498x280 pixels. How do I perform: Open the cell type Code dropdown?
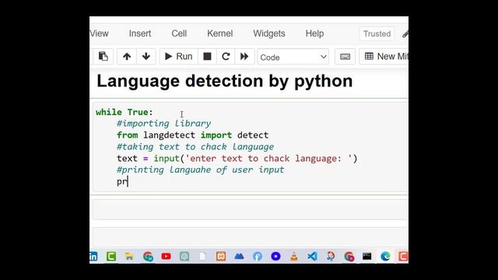293,57
